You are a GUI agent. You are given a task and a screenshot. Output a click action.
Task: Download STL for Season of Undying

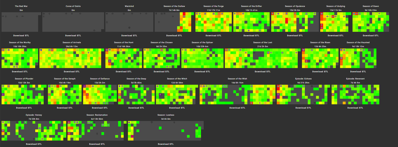coord(336,35)
